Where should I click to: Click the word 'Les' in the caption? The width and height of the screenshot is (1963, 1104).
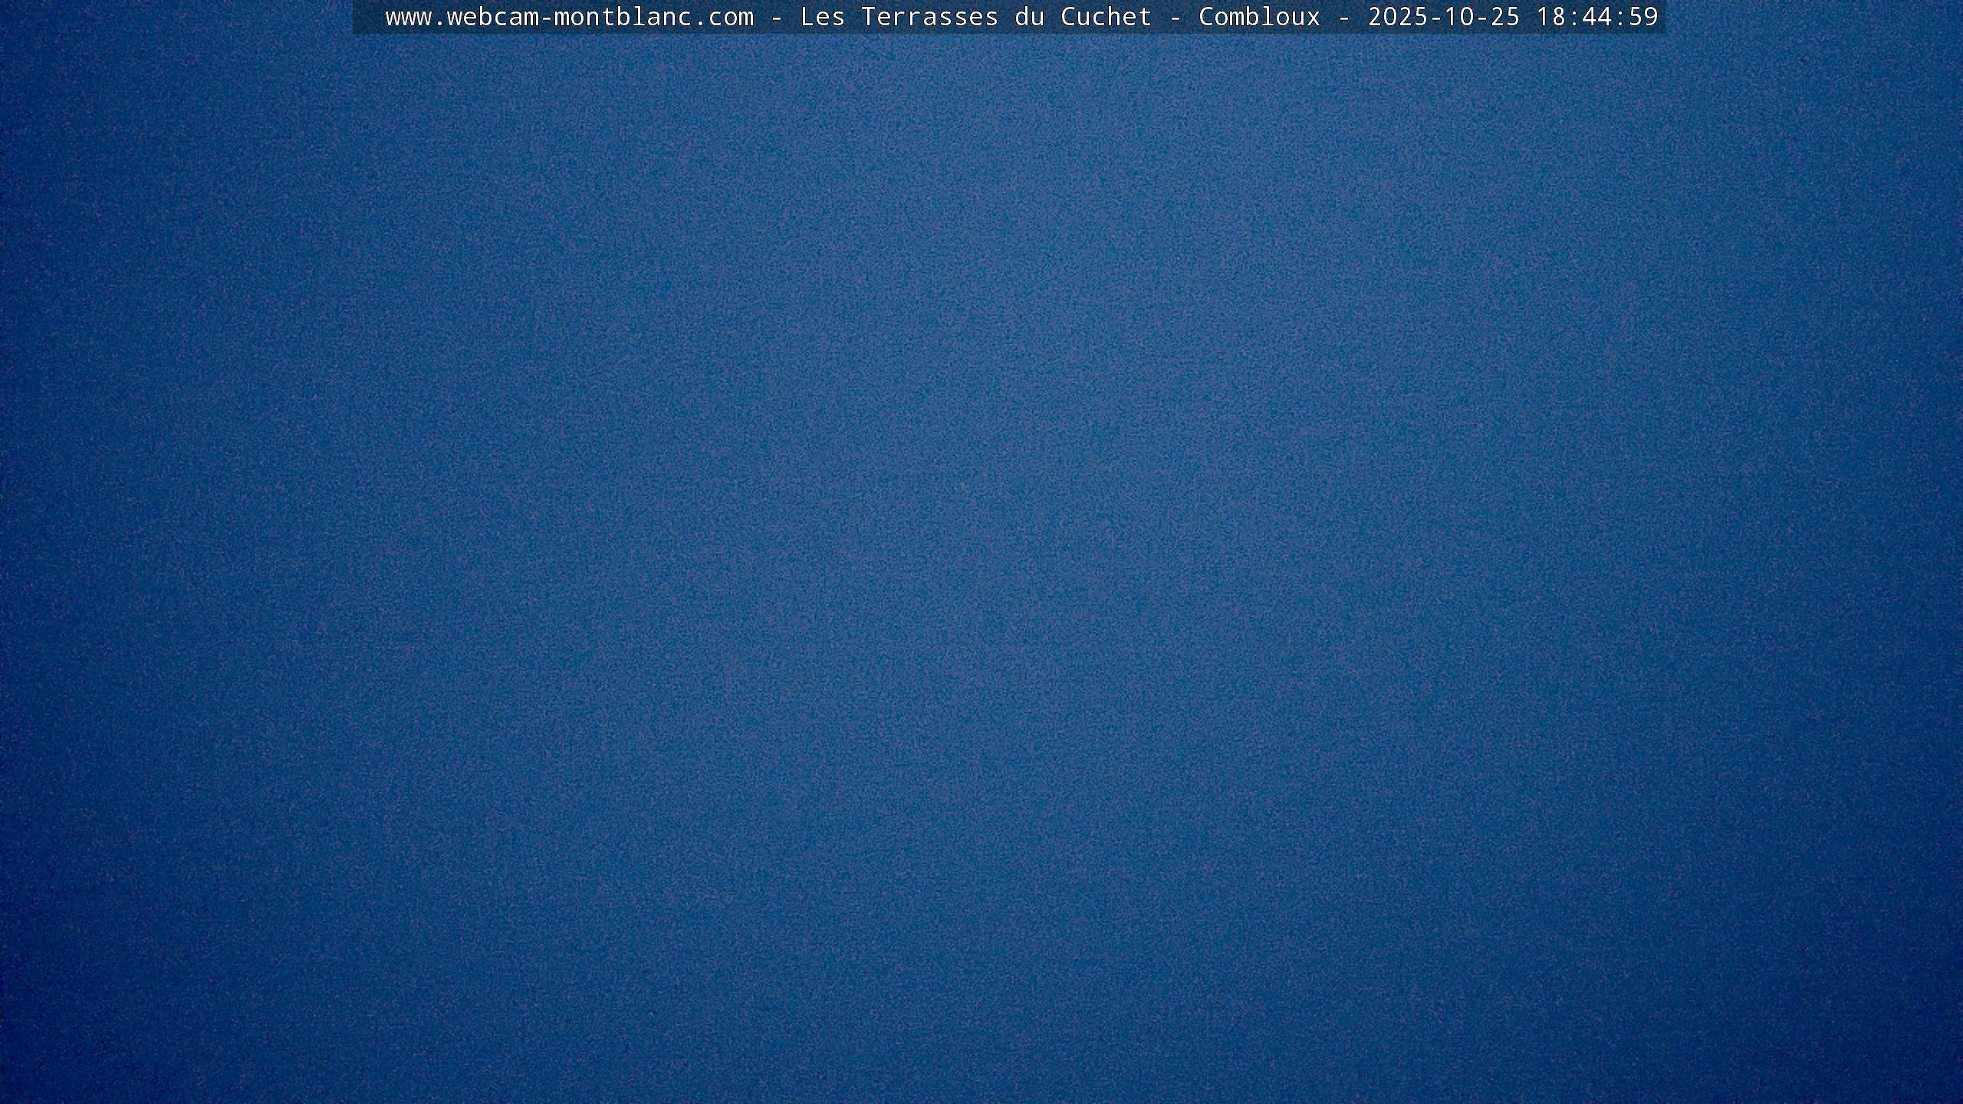(x=822, y=17)
